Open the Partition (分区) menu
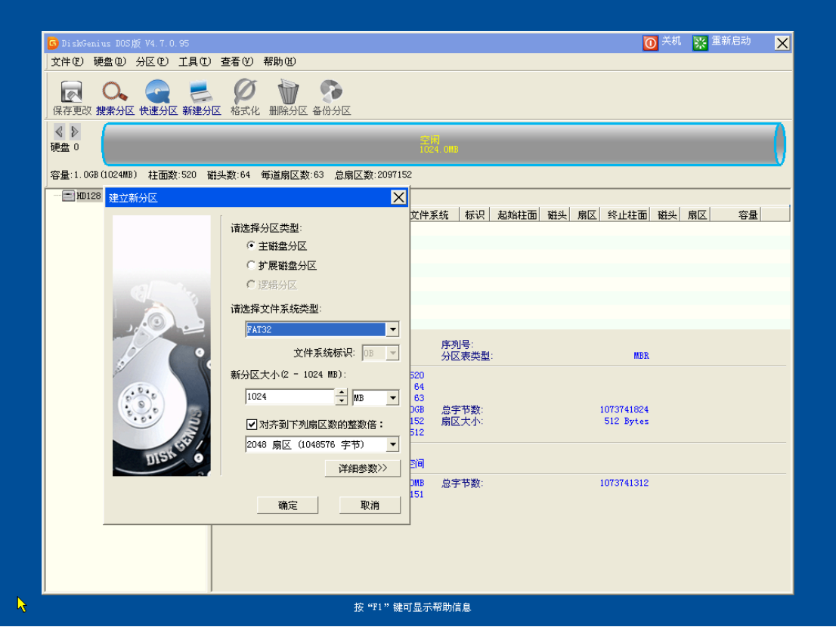This screenshot has width=836, height=627. [152, 62]
